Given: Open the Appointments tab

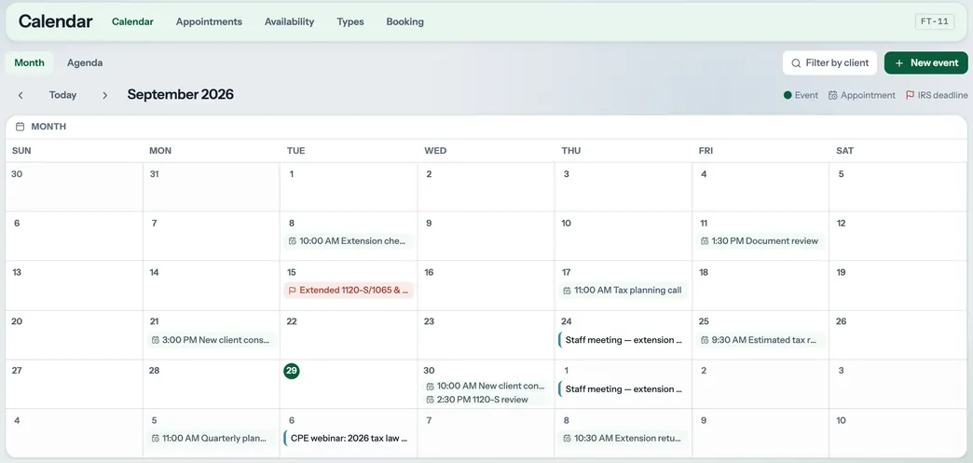Looking at the screenshot, I should pyautogui.click(x=209, y=21).
